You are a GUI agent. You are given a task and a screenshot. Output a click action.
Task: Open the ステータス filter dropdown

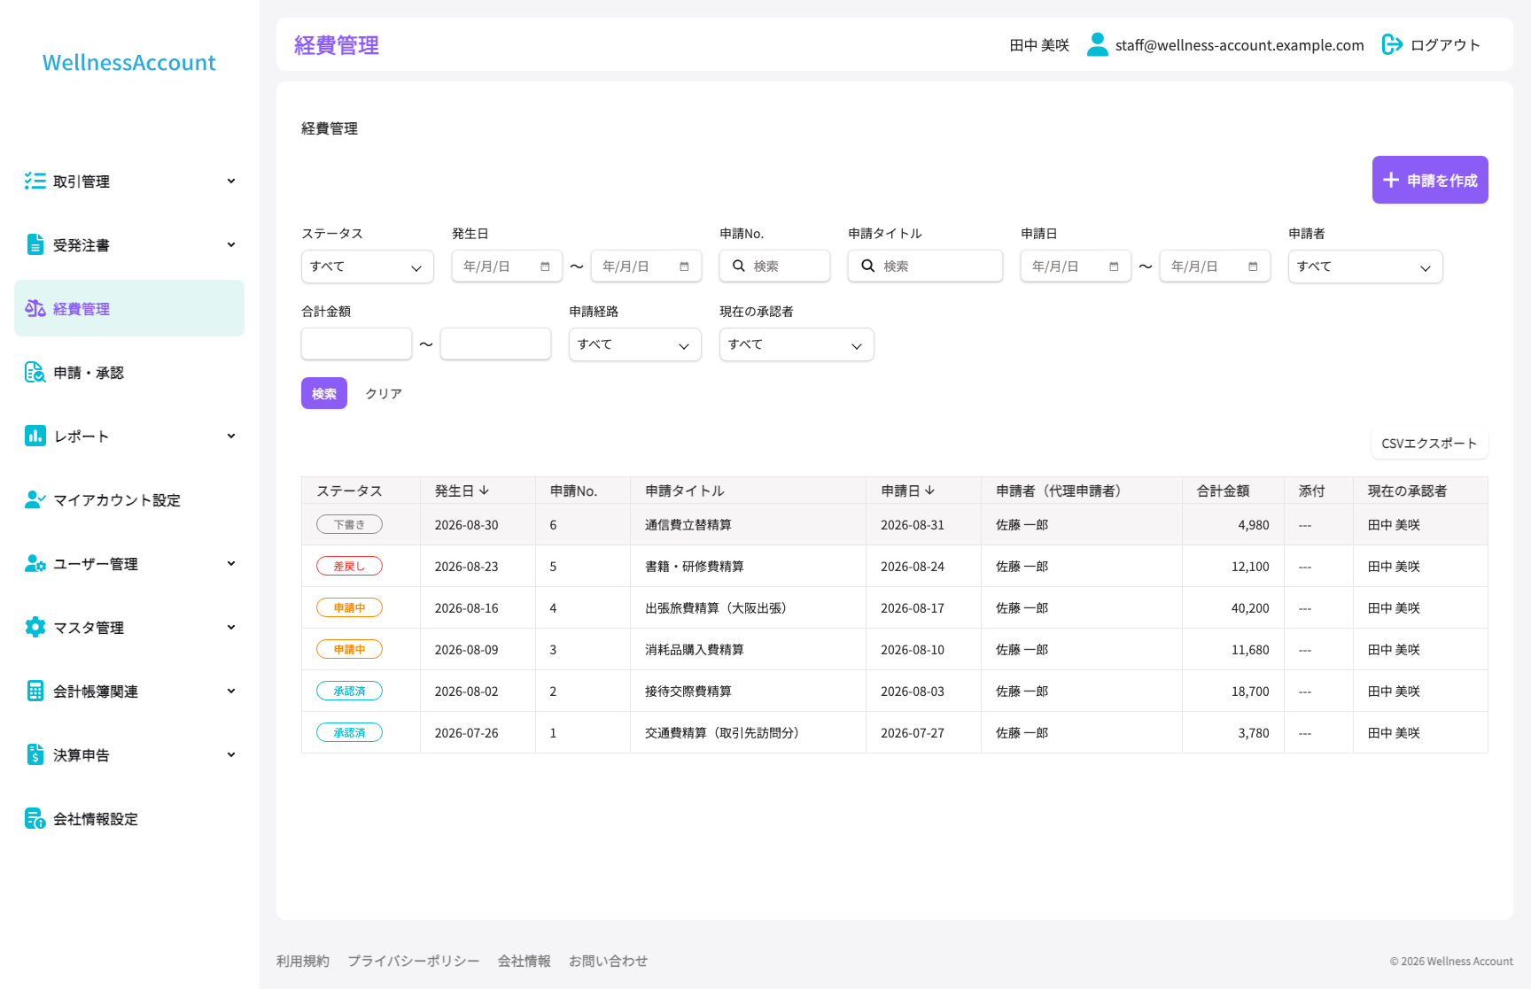(x=368, y=267)
